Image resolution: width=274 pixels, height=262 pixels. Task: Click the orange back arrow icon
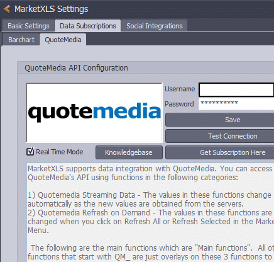point(7,9)
